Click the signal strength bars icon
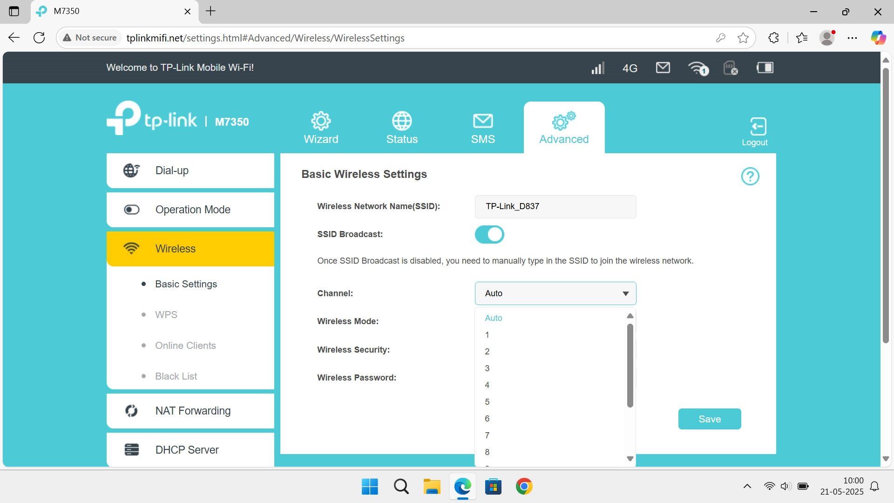The height and width of the screenshot is (503, 894). pos(597,68)
